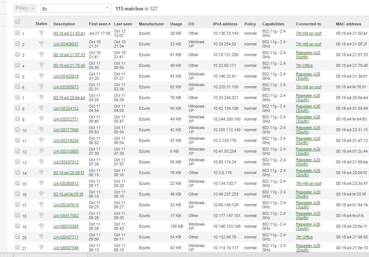Click wifi status icon for UA106047546
The image size is (369, 257).
coord(42,248)
